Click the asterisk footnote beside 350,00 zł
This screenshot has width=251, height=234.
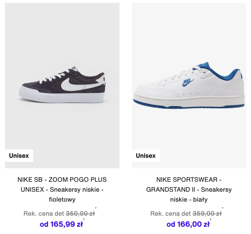click(96, 208)
